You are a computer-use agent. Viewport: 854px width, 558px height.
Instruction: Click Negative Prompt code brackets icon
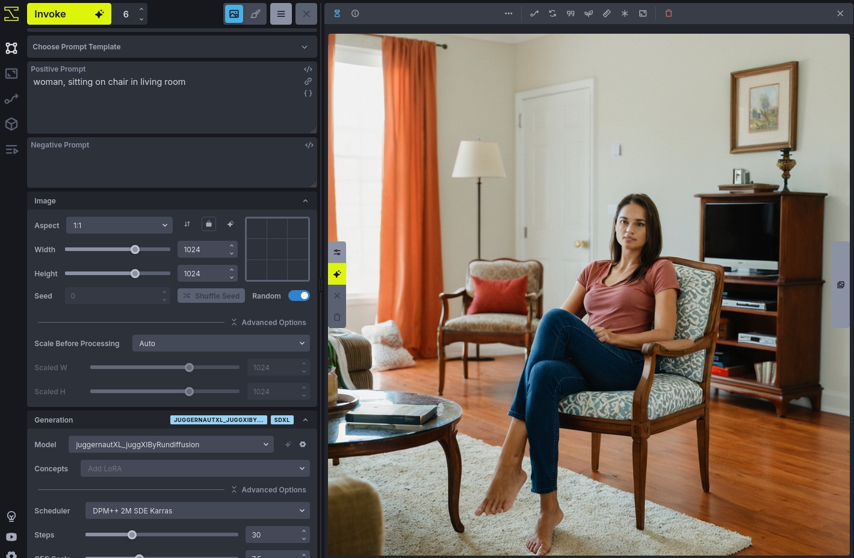pyautogui.click(x=309, y=145)
